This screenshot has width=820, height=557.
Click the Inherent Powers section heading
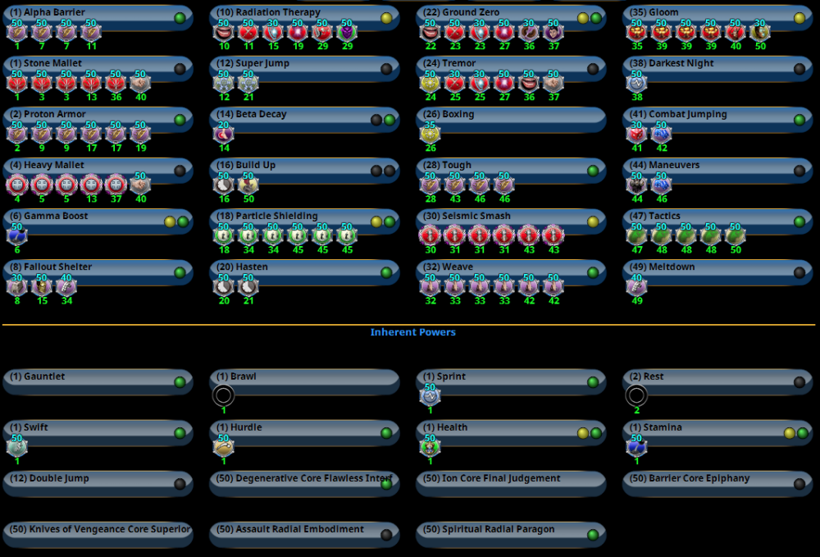[x=412, y=332]
